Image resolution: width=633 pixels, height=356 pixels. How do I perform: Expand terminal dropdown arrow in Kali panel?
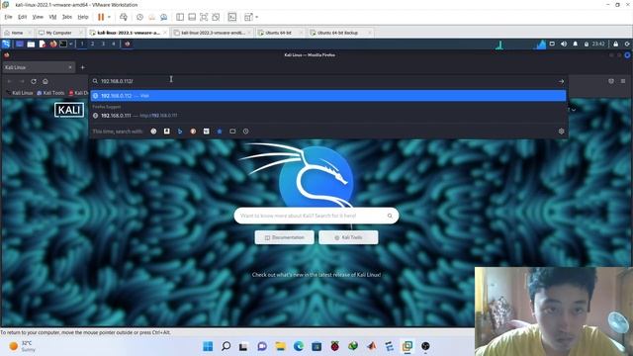tap(70, 44)
